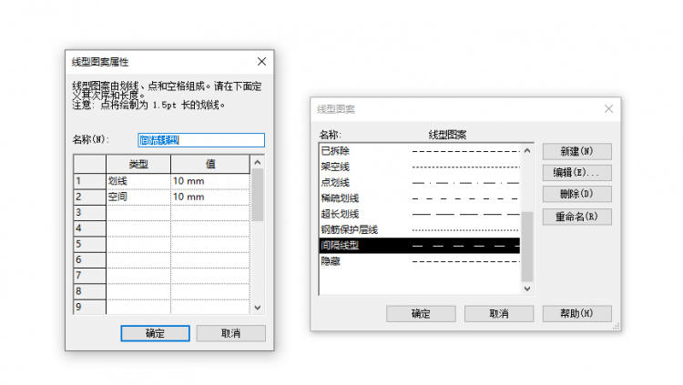
Task: Close the 线型图案 dialog window
Action: (x=608, y=109)
